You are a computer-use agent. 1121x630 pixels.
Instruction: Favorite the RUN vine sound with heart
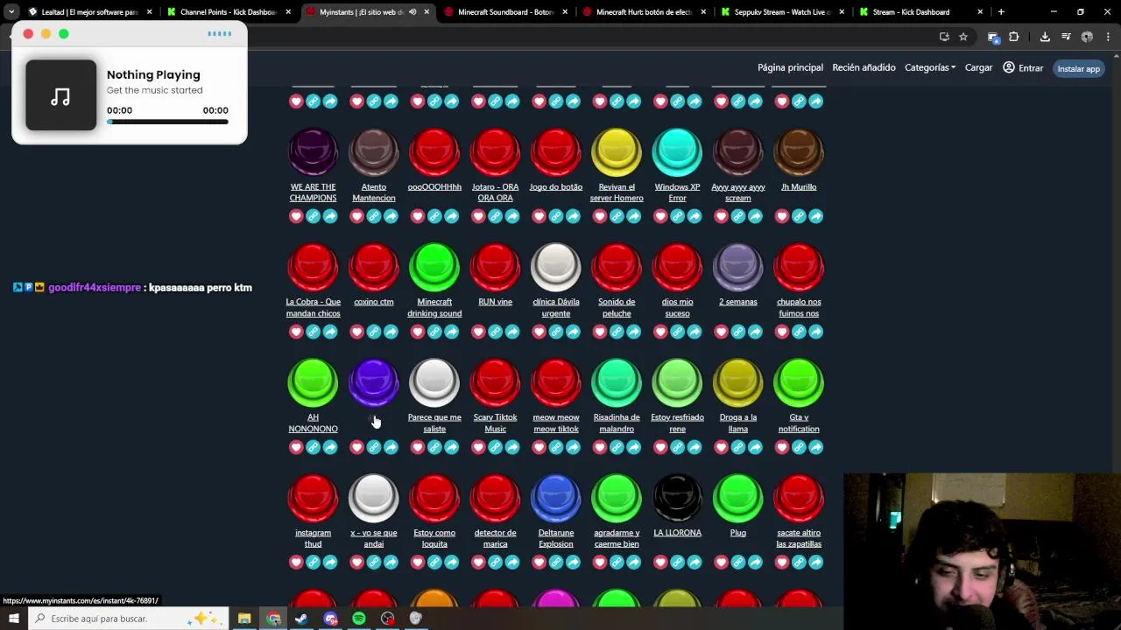pyautogui.click(x=478, y=332)
